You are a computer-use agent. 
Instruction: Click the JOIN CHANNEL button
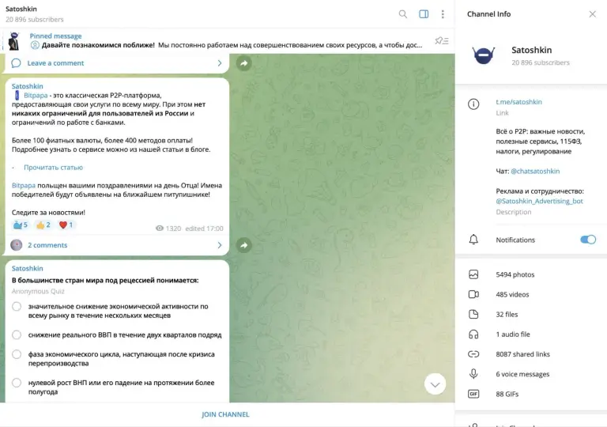(x=225, y=414)
